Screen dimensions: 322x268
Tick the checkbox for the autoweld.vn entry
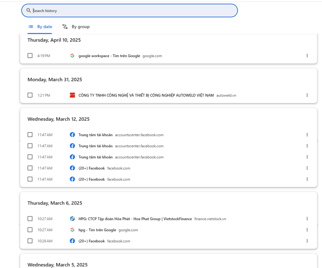click(30, 95)
